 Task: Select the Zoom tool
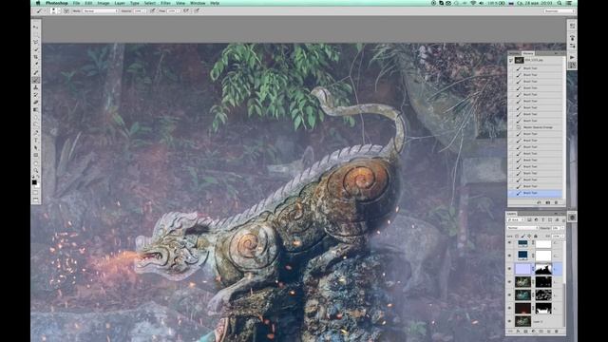click(36, 170)
